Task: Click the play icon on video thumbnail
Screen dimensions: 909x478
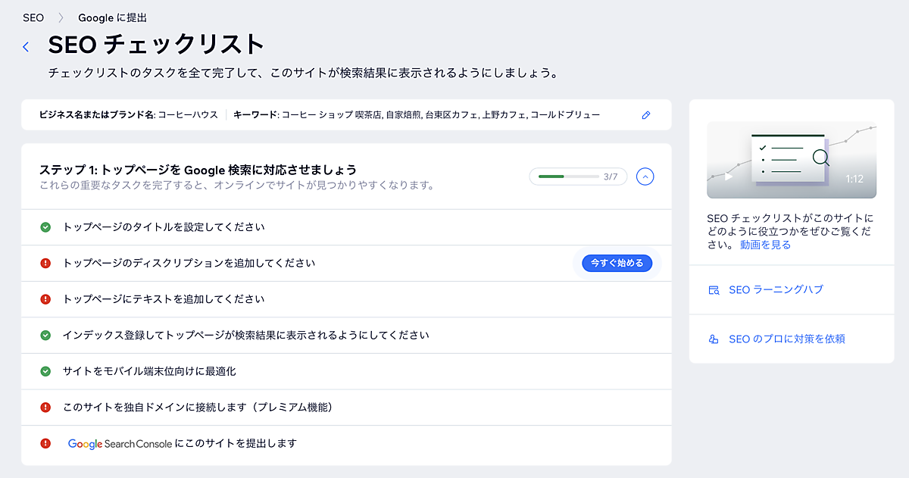Action: click(728, 177)
